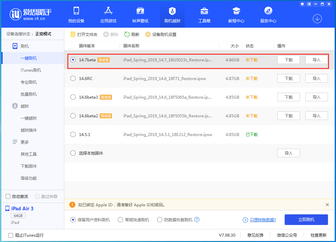
Task: Click the help question mark beside 防数据恢复刷机
Action: (x=197, y=219)
